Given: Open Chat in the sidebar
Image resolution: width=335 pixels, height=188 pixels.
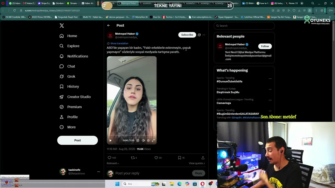Looking at the screenshot, I should (67, 66).
